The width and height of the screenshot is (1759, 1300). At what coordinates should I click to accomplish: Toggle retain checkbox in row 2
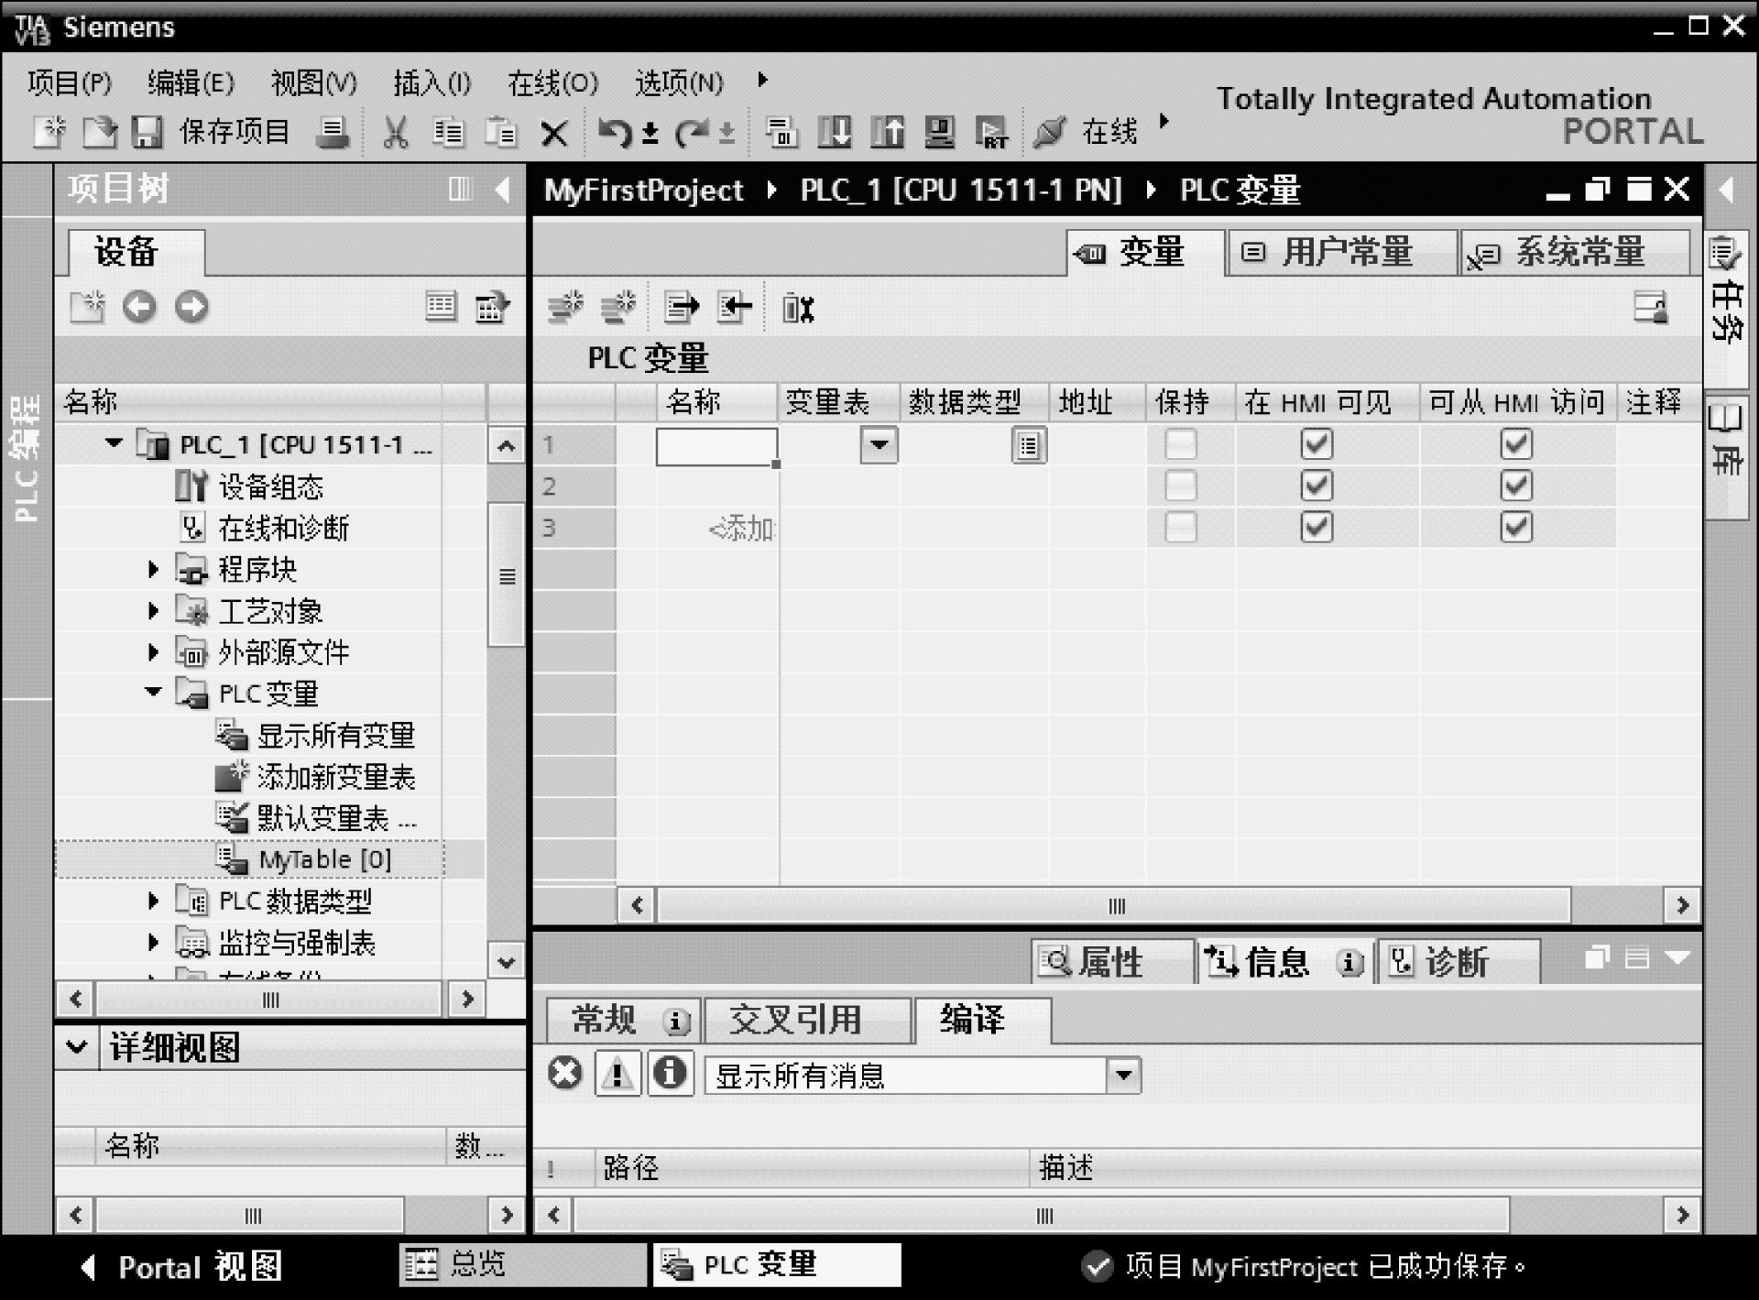point(1180,486)
